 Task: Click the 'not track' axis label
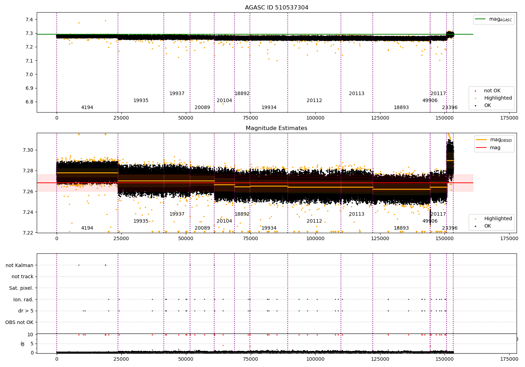22,277
